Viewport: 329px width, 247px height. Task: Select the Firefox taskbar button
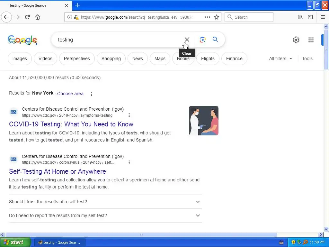point(60,242)
